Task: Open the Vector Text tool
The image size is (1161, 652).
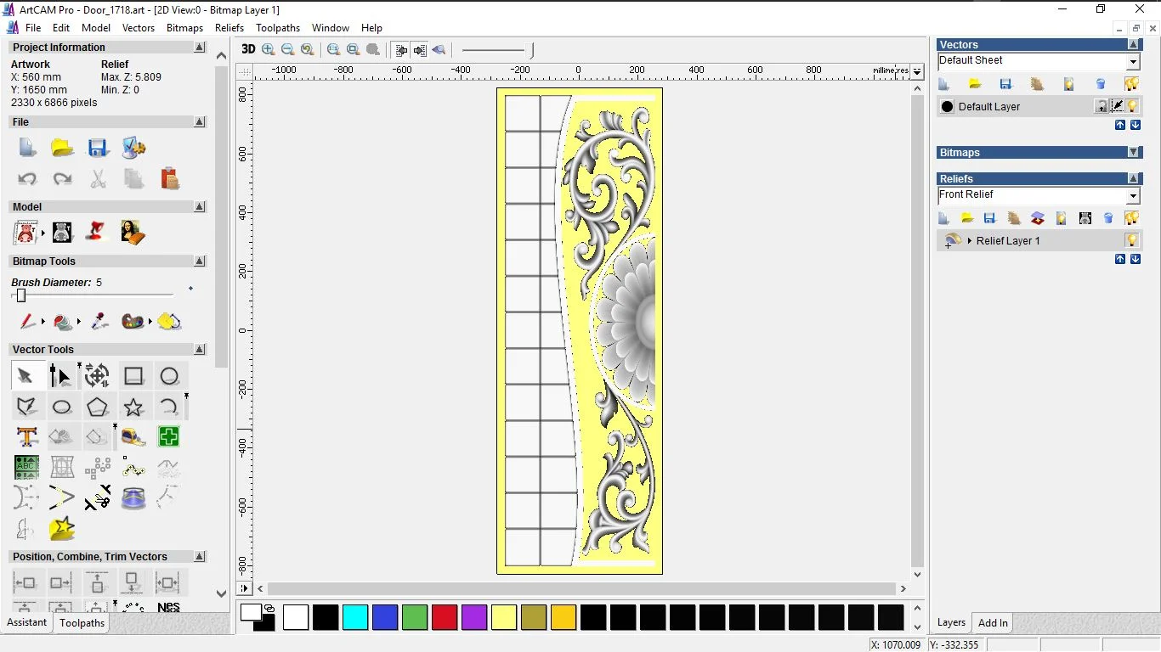Action: point(26,437)
